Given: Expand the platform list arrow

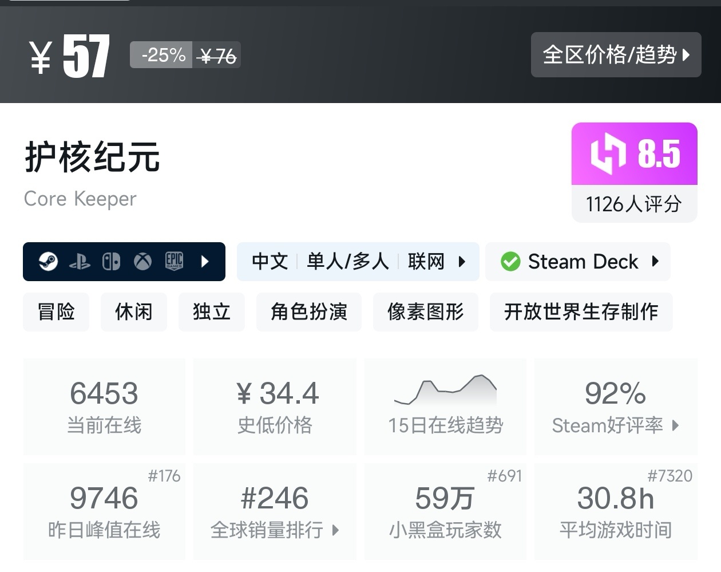Looking at the screenshot, I should 205,262.
